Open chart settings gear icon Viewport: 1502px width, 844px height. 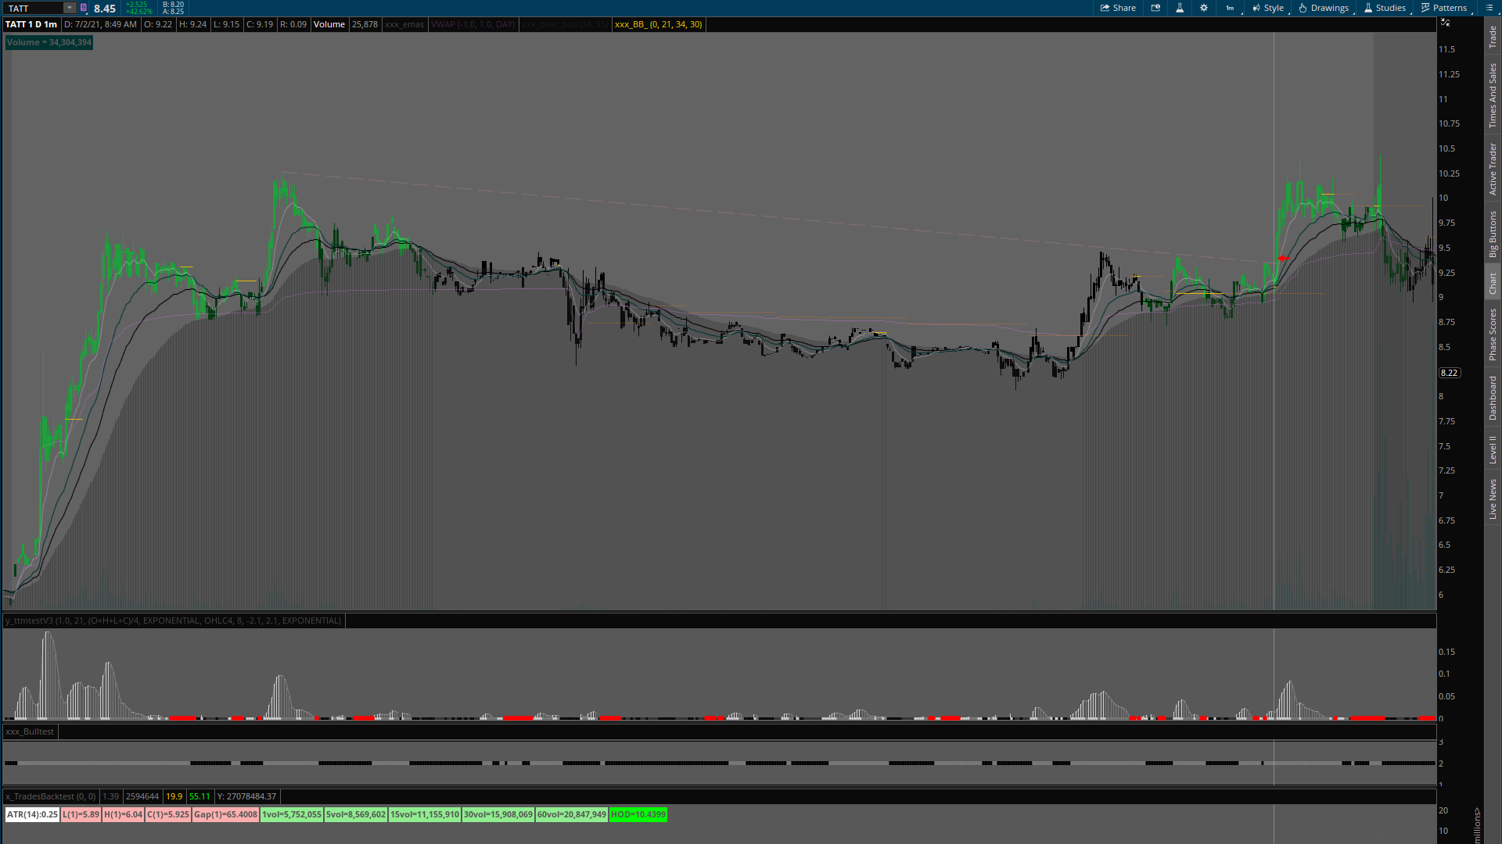tap(1204, 8)
